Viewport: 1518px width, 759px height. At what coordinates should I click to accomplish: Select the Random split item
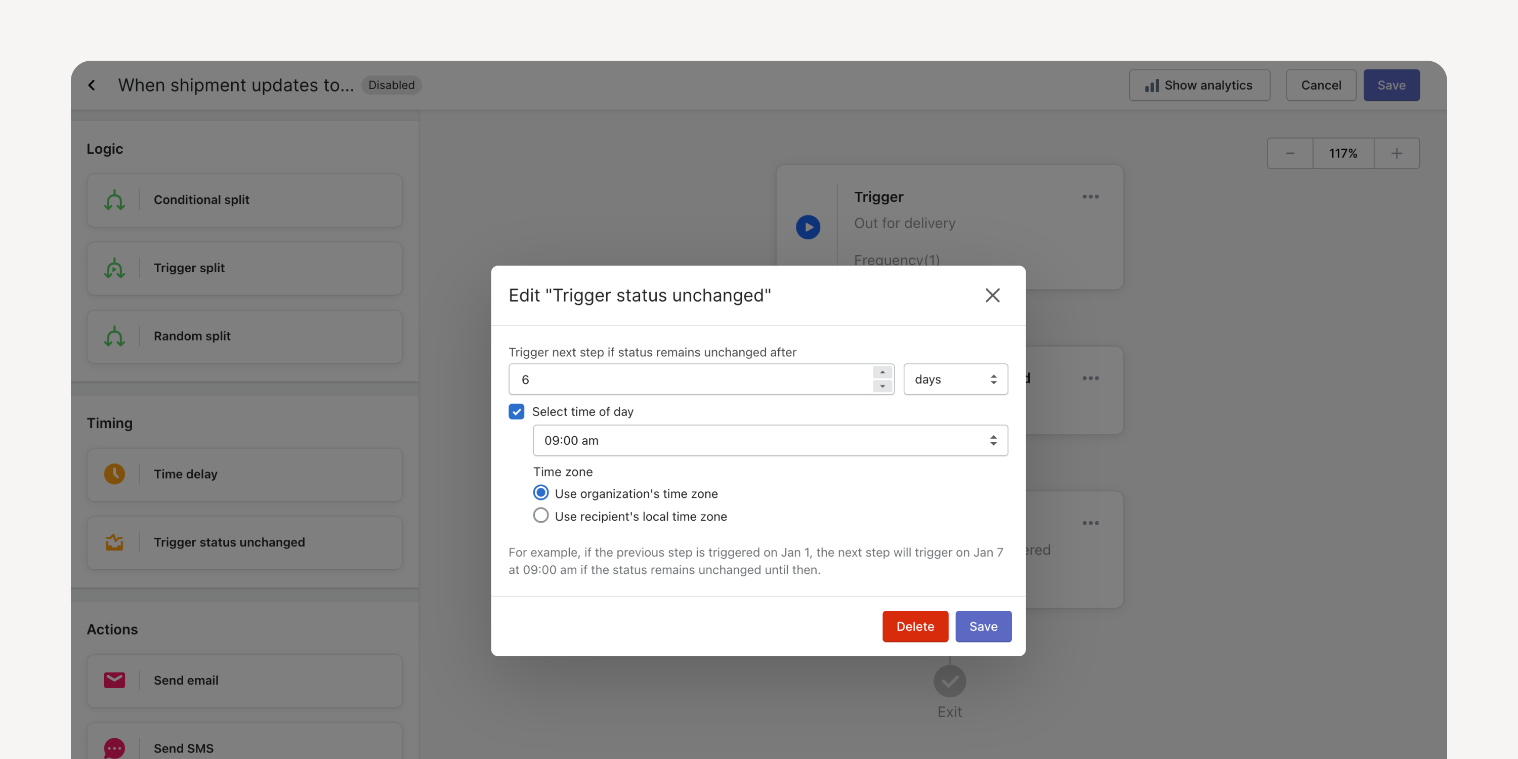244,336
